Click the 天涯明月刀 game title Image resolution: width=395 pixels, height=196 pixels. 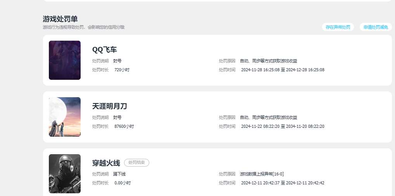110,106
